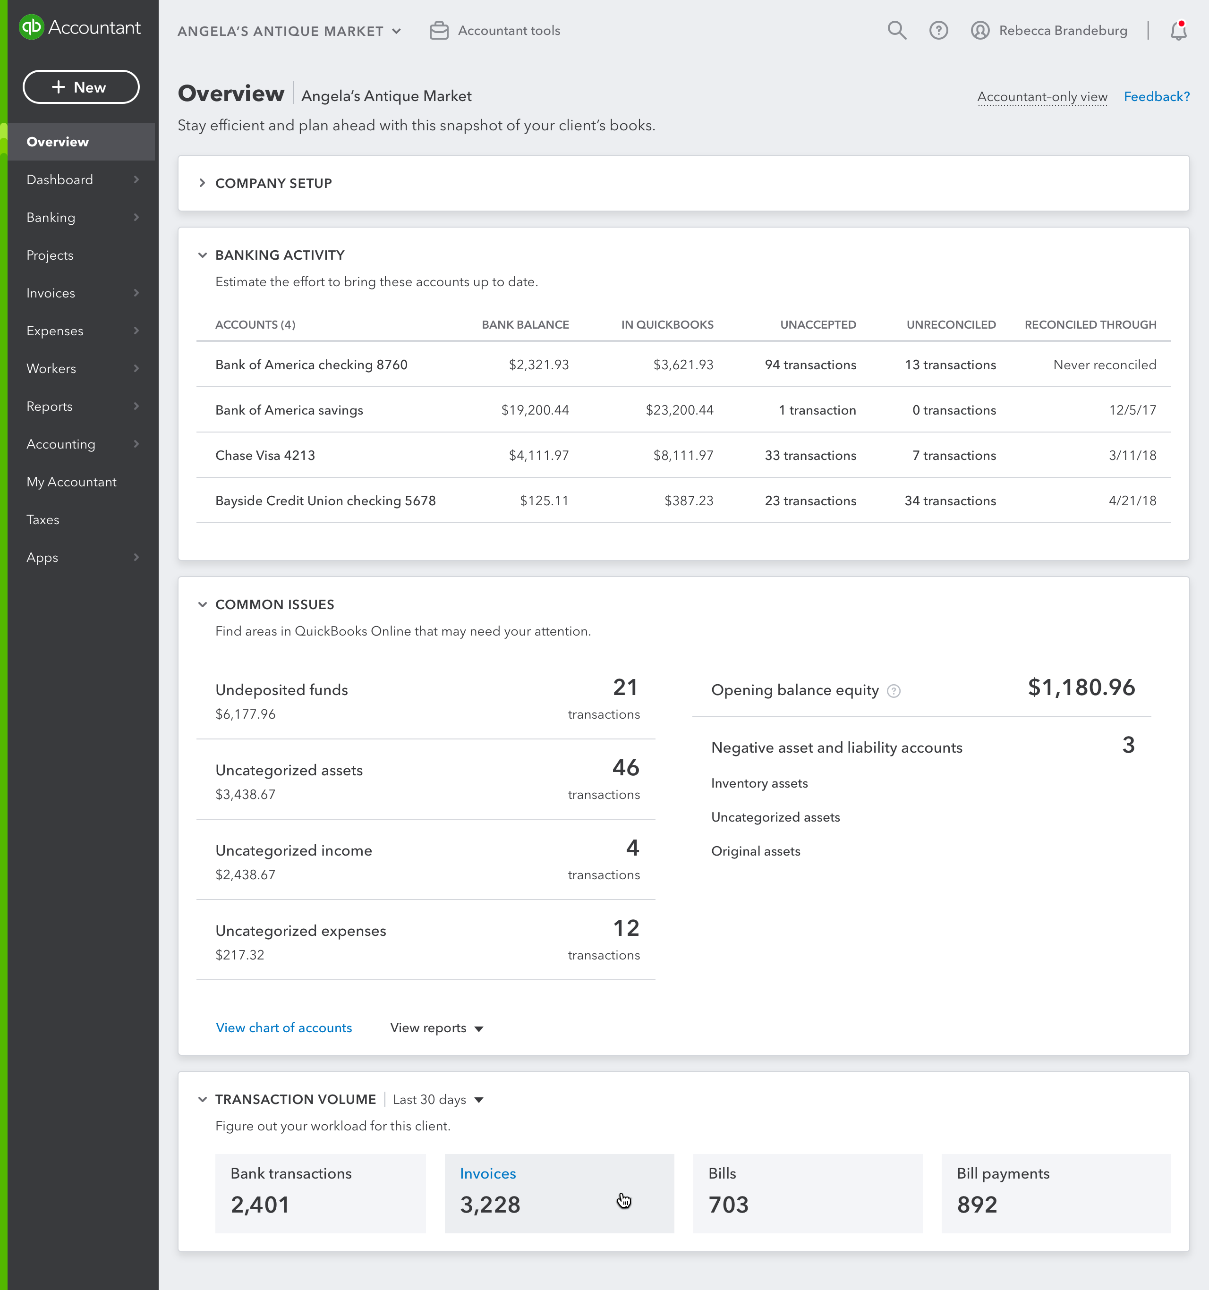Screen dimensions: 1209x1290
Task: Click the Unaccepted column header
Action: tap(817, 324)
